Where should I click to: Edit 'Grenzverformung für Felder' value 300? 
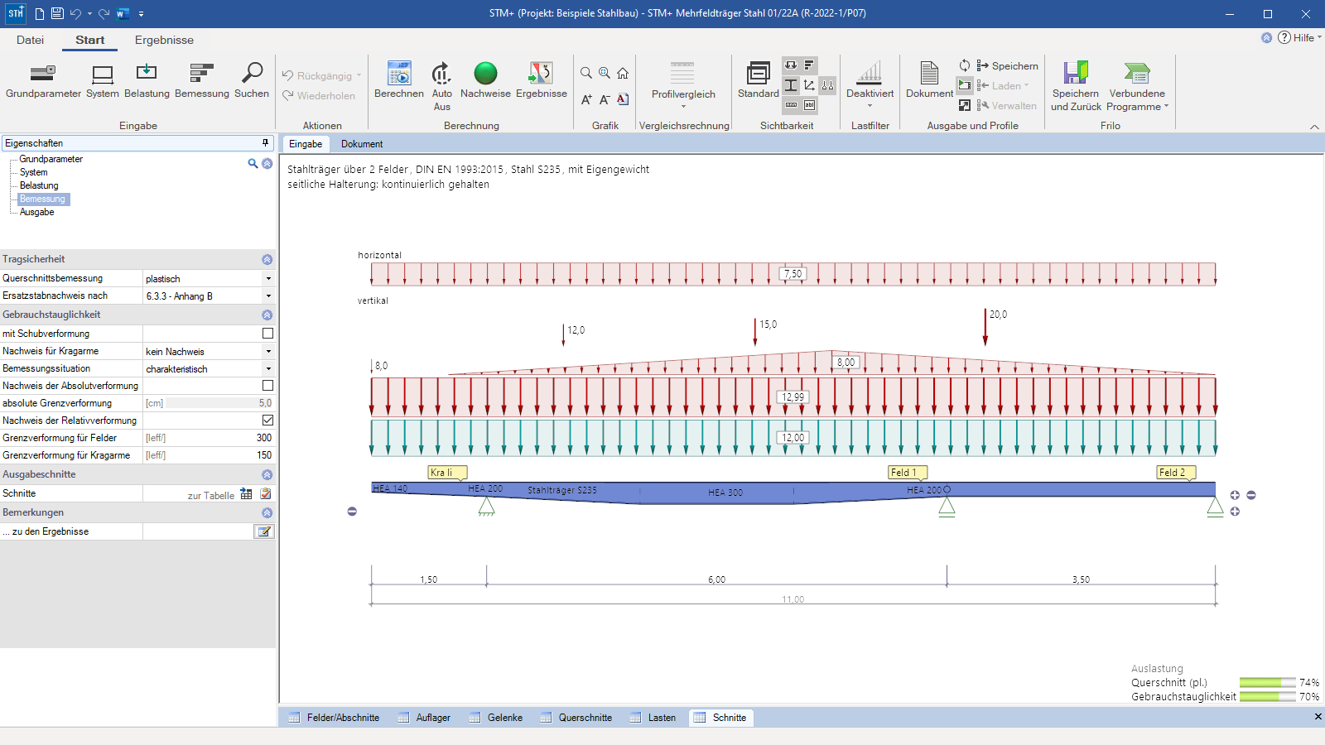tap(209, 438)
